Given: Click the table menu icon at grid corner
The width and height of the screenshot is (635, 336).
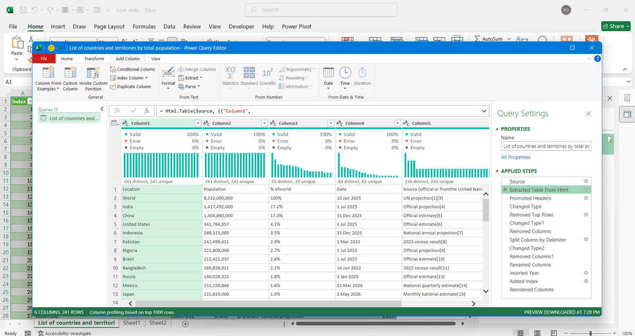Looking at the screenshot, I should click(x=115, y=123).
